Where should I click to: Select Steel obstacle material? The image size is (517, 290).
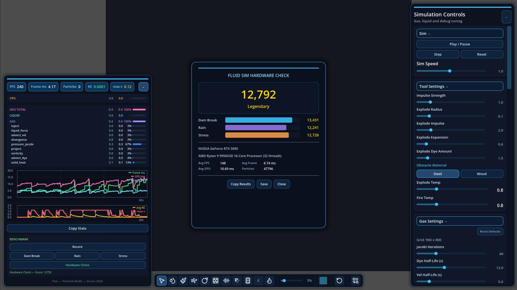pyautogui.click(x=438, y=174)
